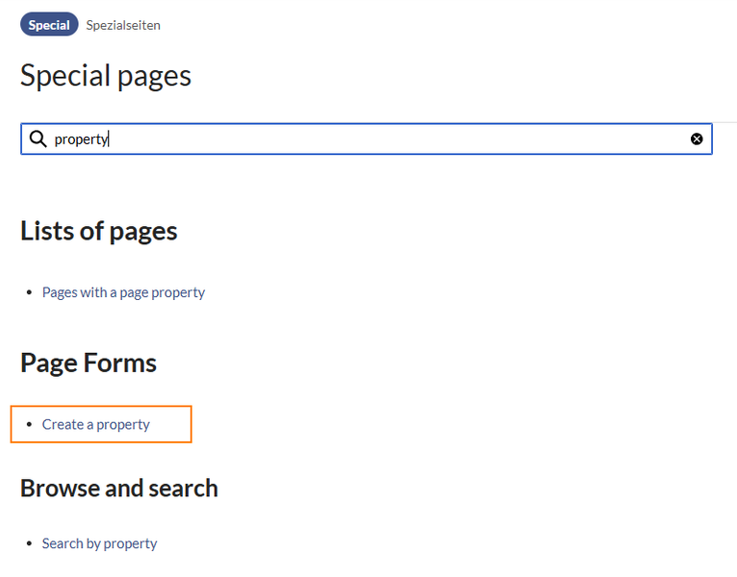
Task: Select the Spezialseiten label
Action: [123, 26]
